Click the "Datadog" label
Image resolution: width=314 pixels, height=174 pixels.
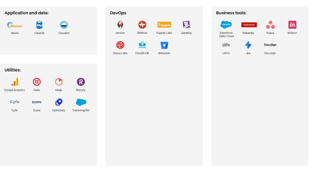186,33
